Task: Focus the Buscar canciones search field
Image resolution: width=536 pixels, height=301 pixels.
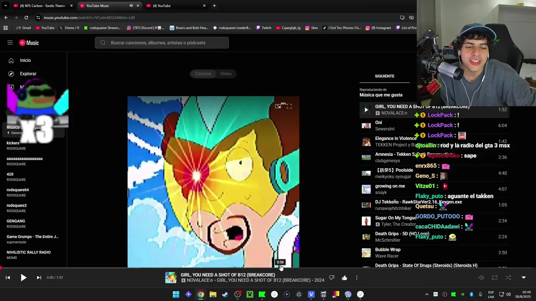Action: click(162, 43)
